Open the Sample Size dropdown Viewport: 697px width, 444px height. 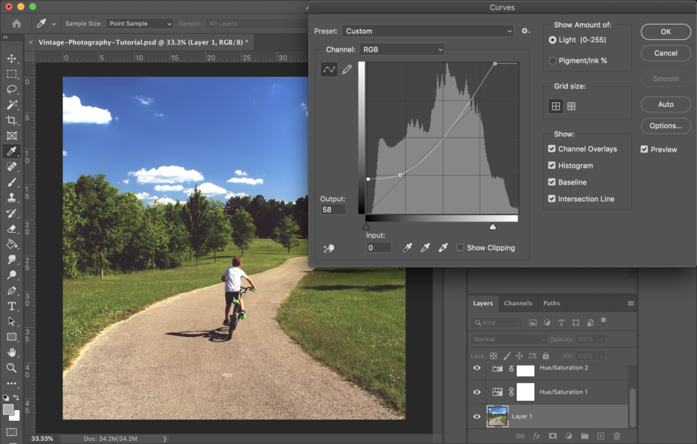139,24
